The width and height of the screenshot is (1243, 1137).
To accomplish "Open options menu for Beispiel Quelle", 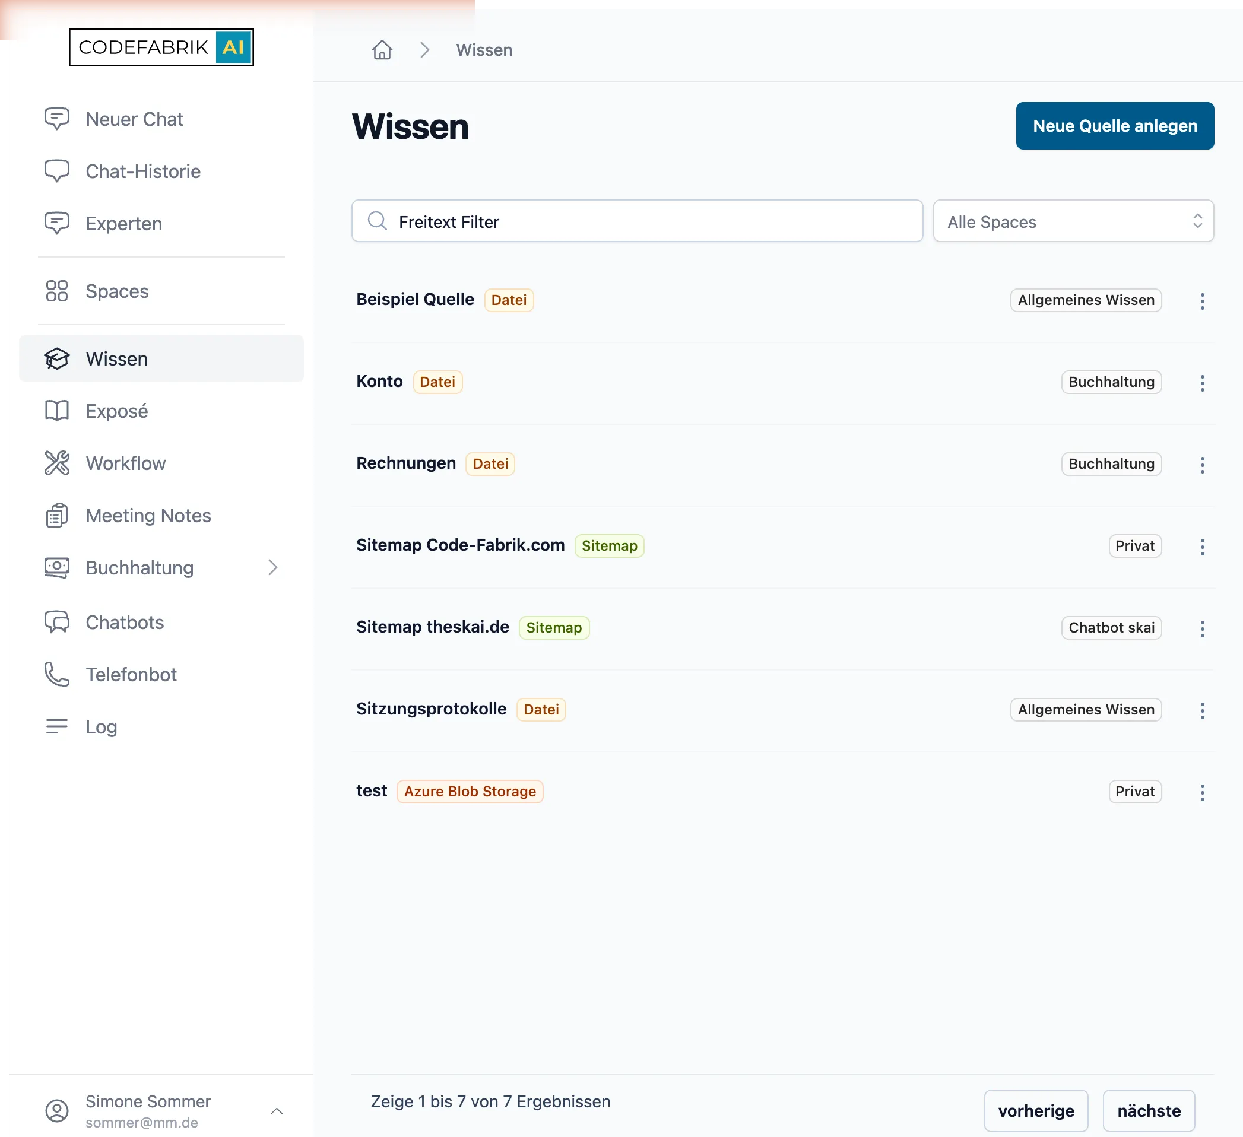I will point(1202,301).
